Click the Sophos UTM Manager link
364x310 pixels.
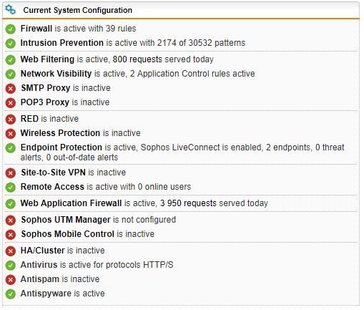[66, 220]
